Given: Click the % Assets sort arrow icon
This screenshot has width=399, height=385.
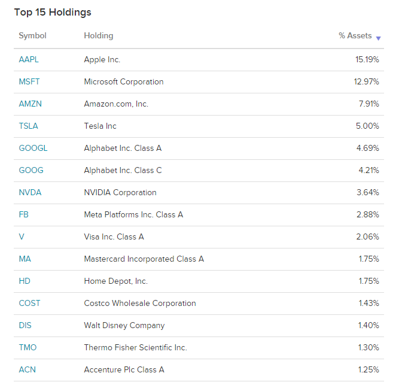Looking at the screenshot, I should pos(378,37).
